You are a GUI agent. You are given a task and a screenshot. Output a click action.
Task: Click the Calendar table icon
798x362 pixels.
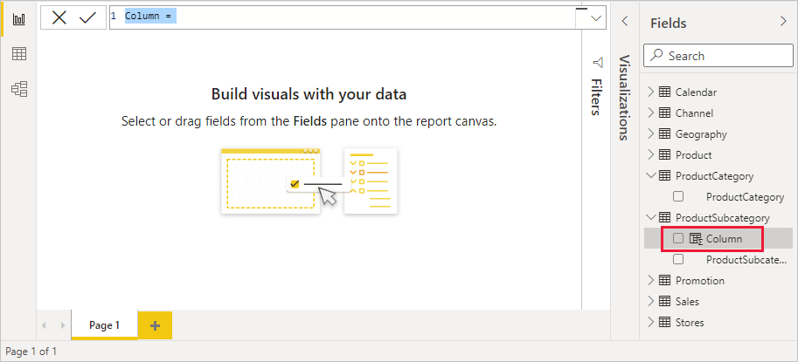[664, 92]
